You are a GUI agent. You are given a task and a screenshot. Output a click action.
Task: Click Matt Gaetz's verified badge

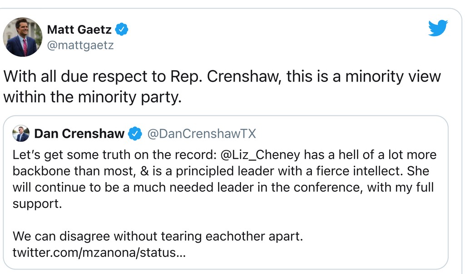click(122, 30)
